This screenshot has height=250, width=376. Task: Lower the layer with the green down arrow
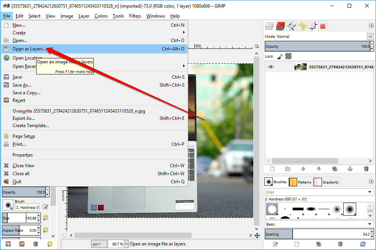319,169
